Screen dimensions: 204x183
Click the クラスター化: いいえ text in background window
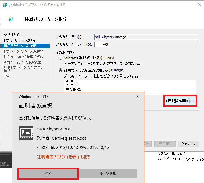click(x=172, y=153)
